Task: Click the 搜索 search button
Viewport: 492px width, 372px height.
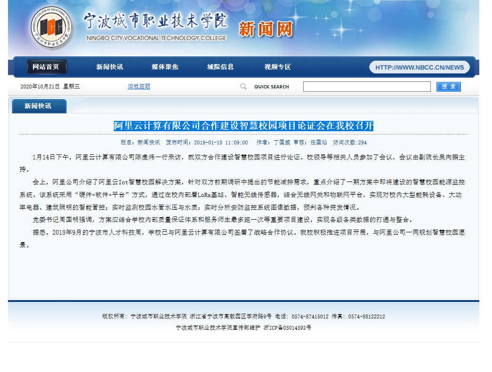Action: (x=448, y=87)
